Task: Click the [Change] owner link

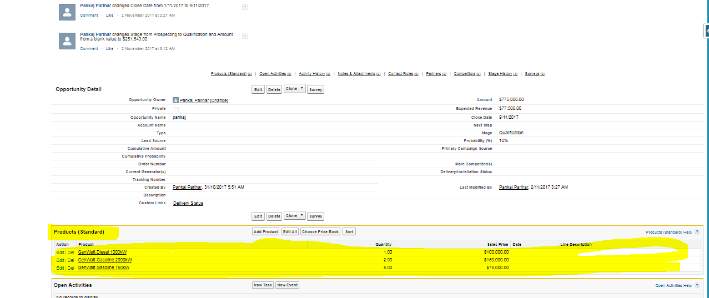Action: pyautogui.click(x=219, y=100)
